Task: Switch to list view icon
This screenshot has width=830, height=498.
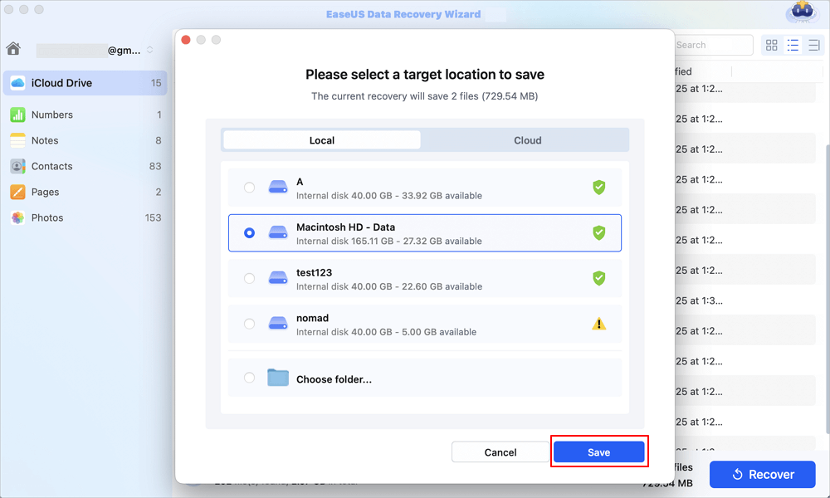Action: pyautogui.click(x=793, y=46)
